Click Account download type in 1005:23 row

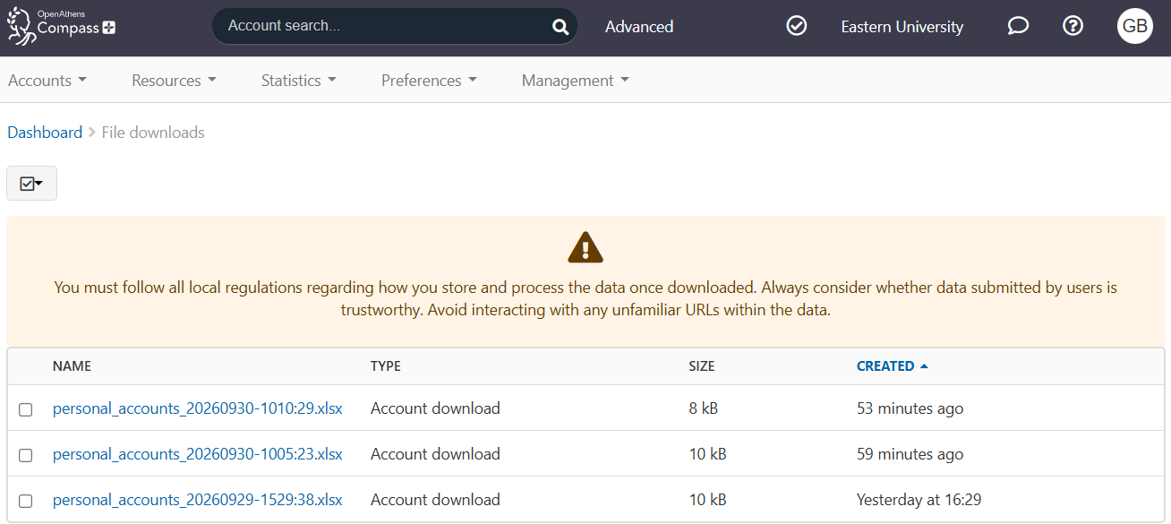coord(435,454)
